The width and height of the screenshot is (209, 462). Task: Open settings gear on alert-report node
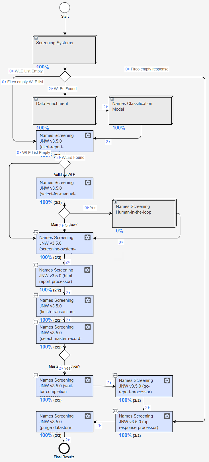click(x=88, y=135)
